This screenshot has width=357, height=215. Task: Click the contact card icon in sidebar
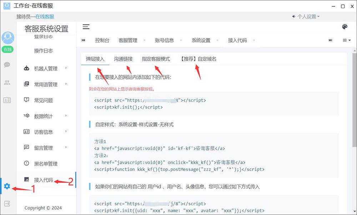click(7, 100)
